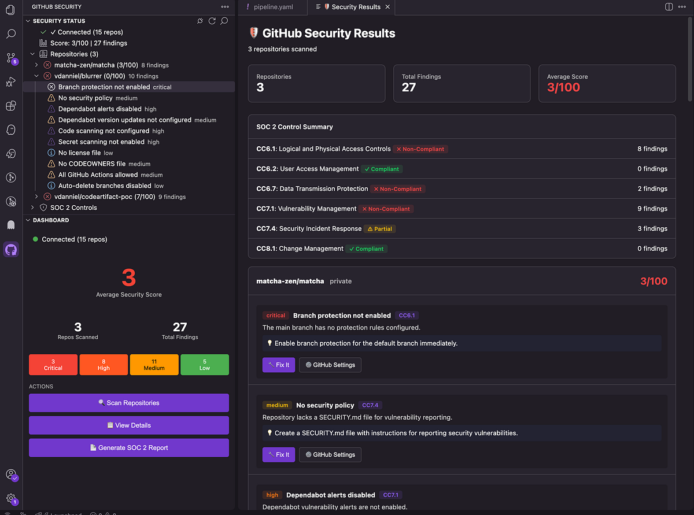The image size is (694, 515).
Task: Click the green 5 Low severity tile
Action: click(205, 365)
